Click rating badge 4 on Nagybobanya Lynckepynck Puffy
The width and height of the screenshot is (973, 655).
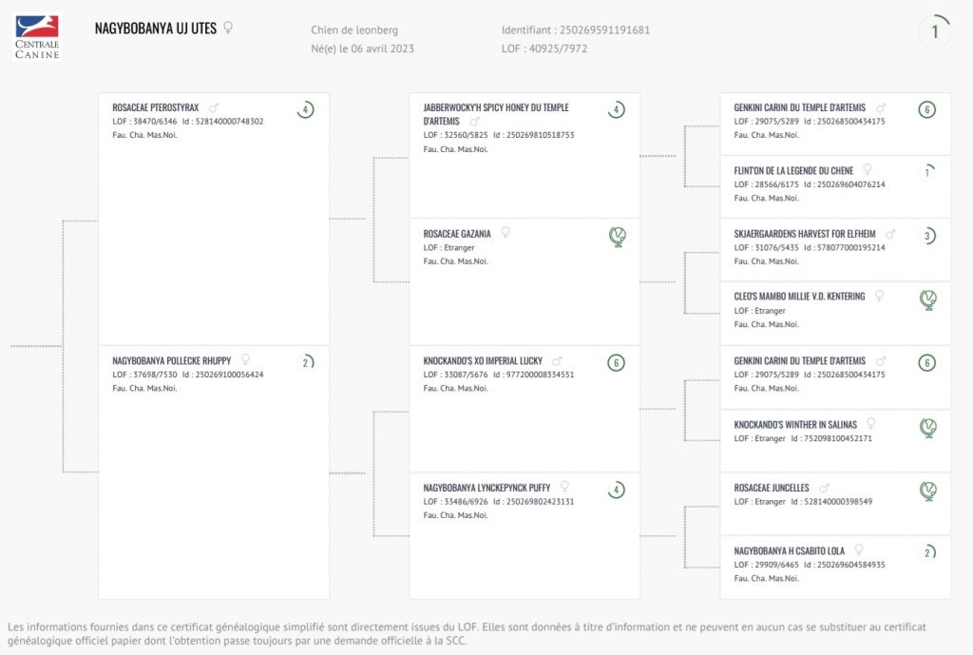click(617, 491)
